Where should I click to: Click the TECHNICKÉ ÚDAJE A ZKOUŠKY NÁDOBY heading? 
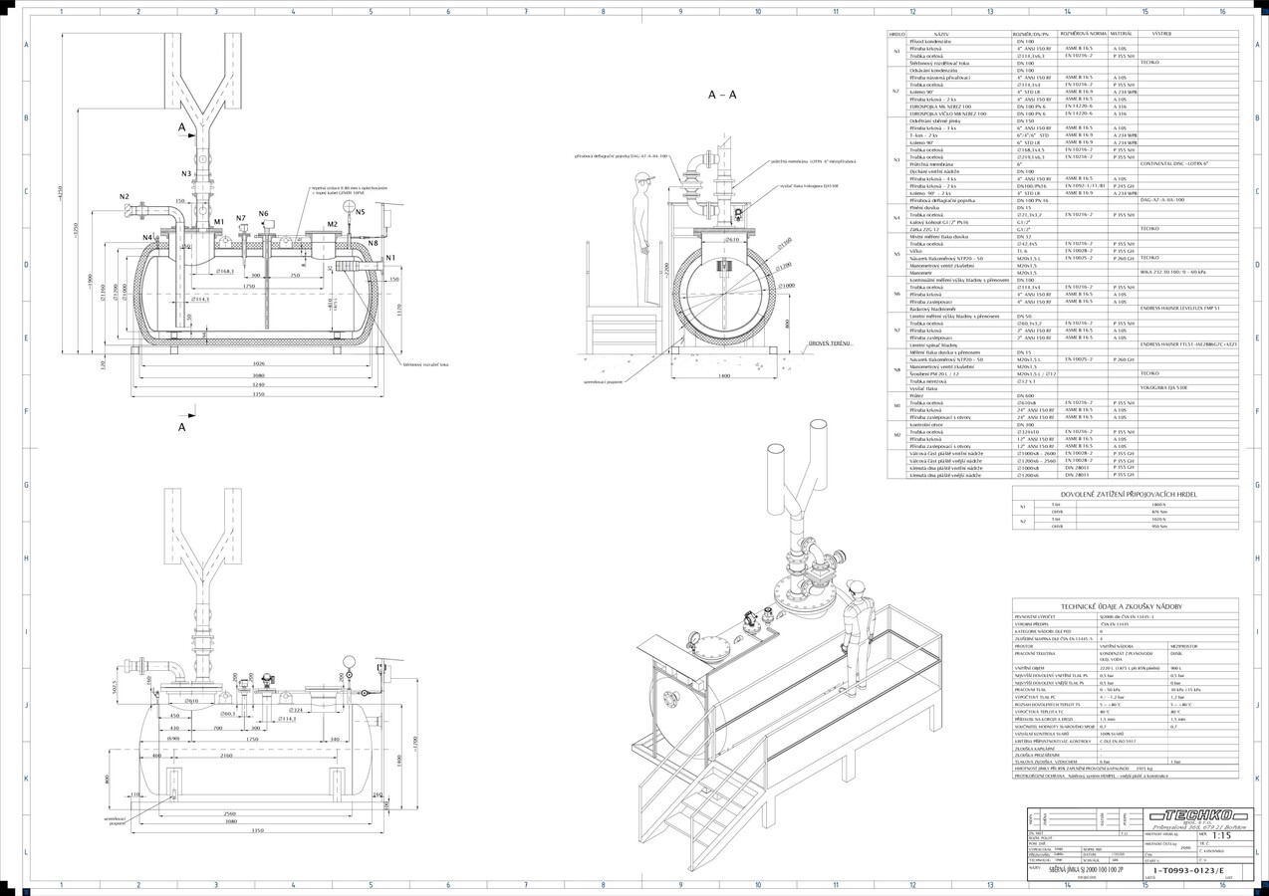click(x=1126, y=605)
